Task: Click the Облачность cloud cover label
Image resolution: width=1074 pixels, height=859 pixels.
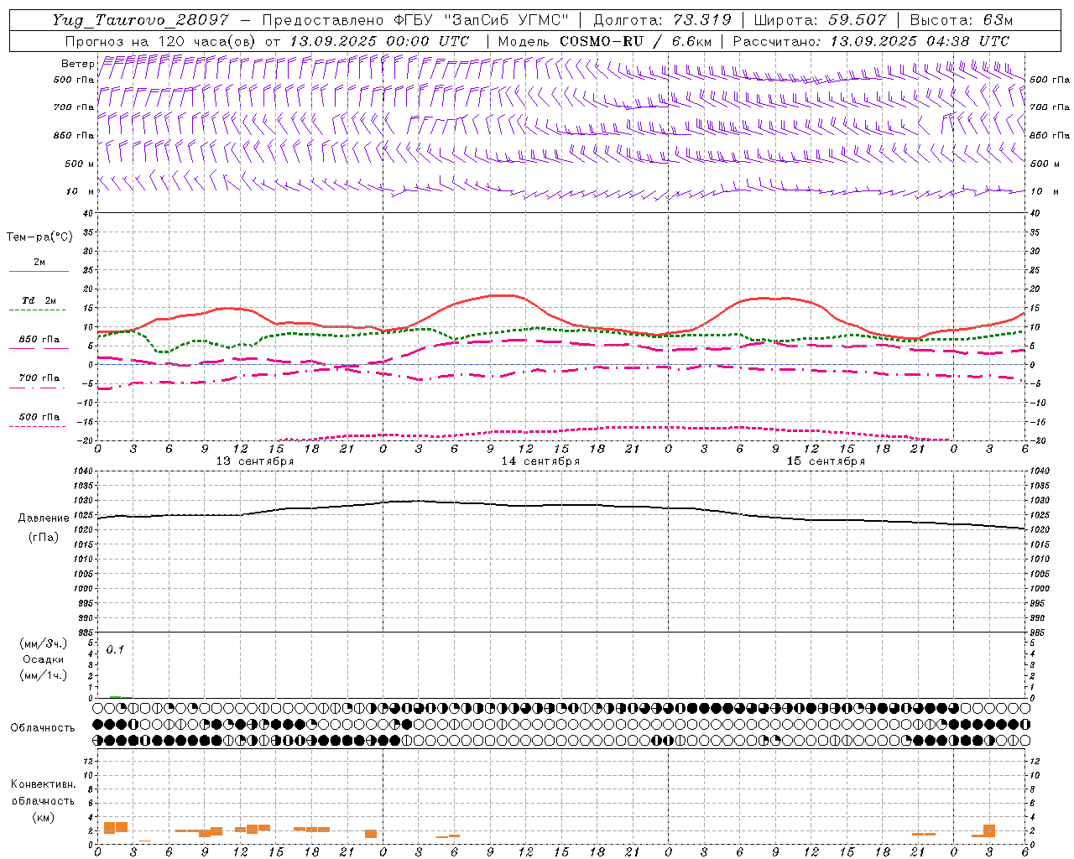Action: pyautogui.click(x=43, y=727)
